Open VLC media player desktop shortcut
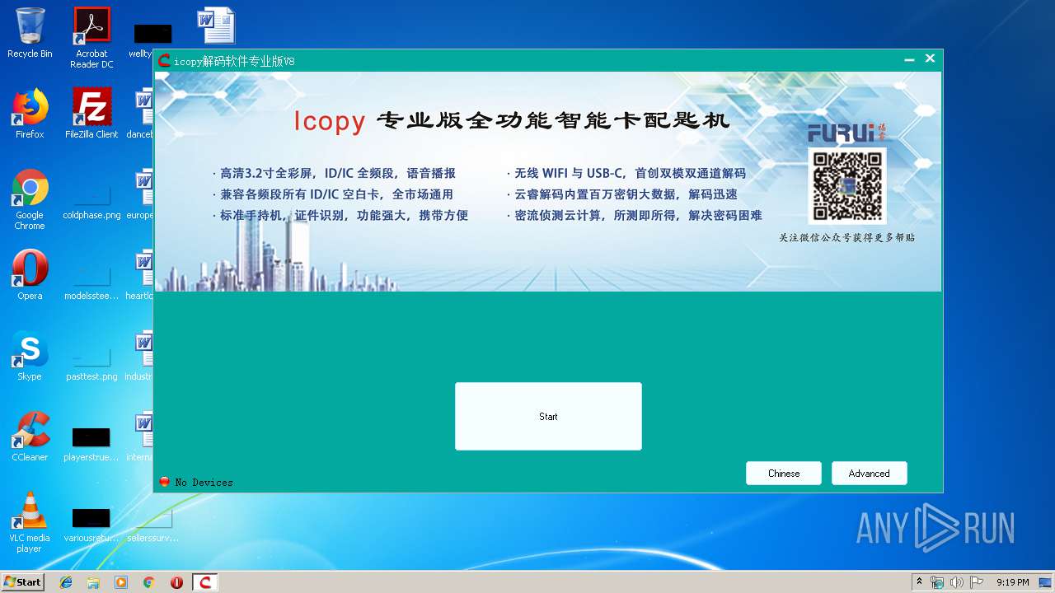This screenshot has width=1055, height=593. (x=30, y=522)
